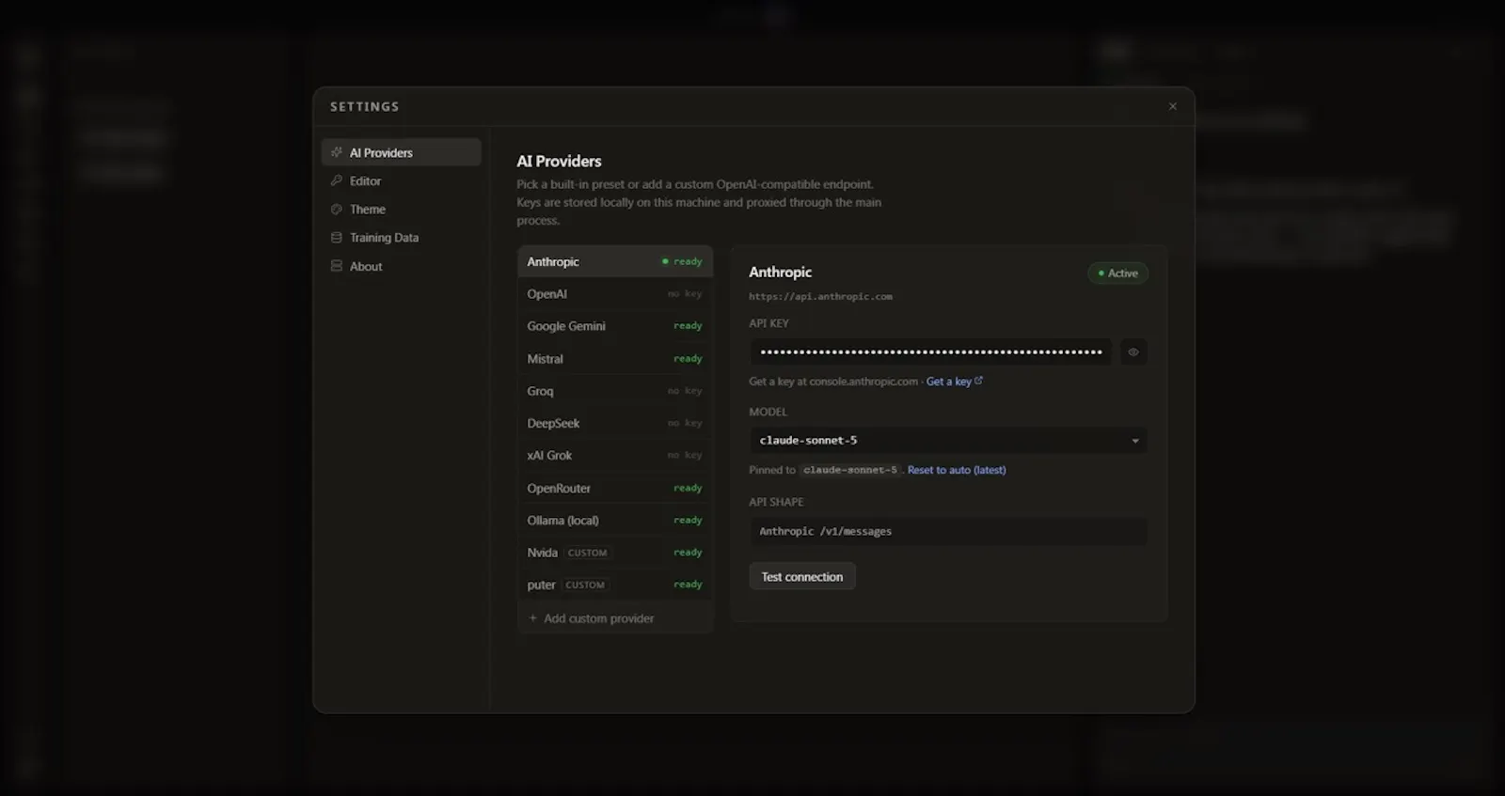The height and width of the screenshot is (796, 1505).
Task: Select the Ollama (local) provider
Action: pos(615,520)
